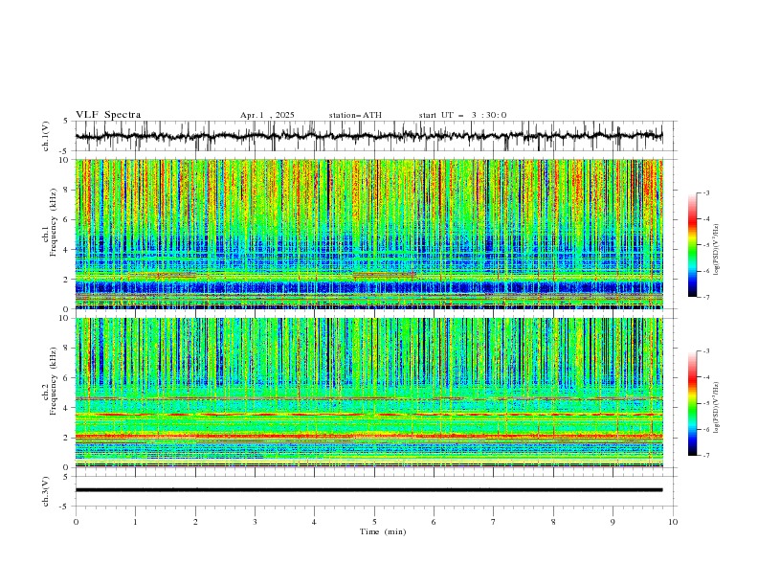Image resolution: width=758 pixels, height=586 pixels.
Task: Click the ch.1 spectrogram panel
Action: tap(368, 234)
